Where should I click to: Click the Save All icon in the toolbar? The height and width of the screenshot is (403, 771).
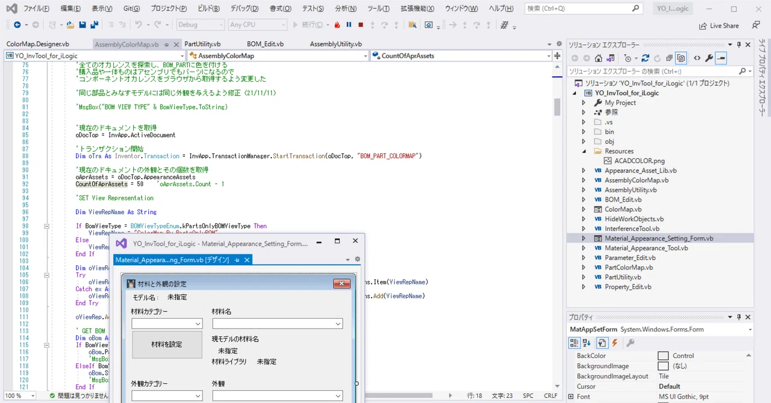point(95,25)
